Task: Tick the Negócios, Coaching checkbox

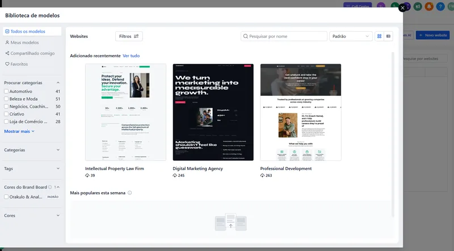Action: click(6, 107)
